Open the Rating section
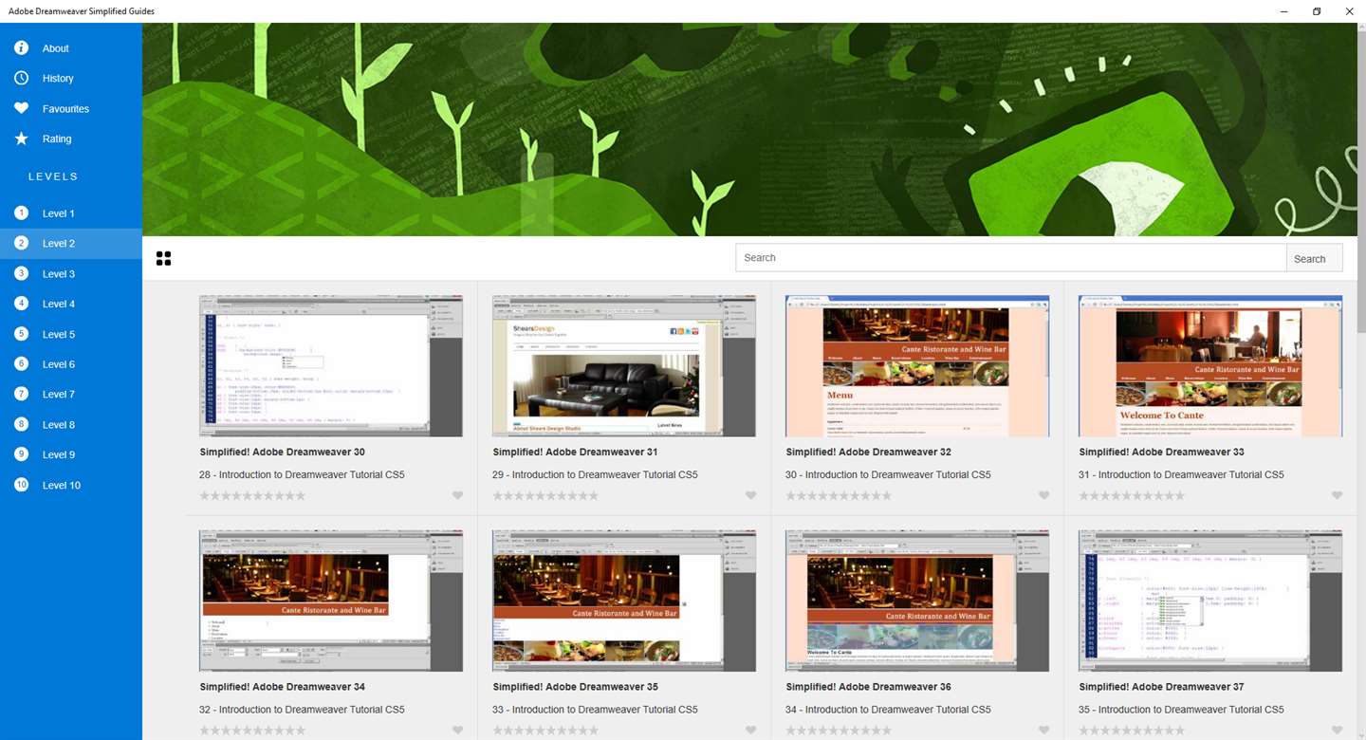Image resolution: width=1366 pixels, height=740 pixels. tap(71, 139)
